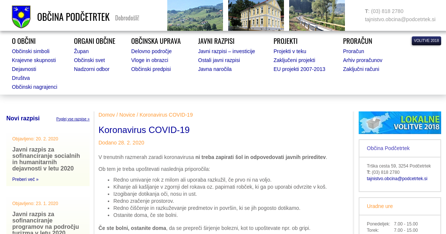Select Projekti v teku
Image resolution: width=446 pixels, height=234 pixels.
point(290,51)
